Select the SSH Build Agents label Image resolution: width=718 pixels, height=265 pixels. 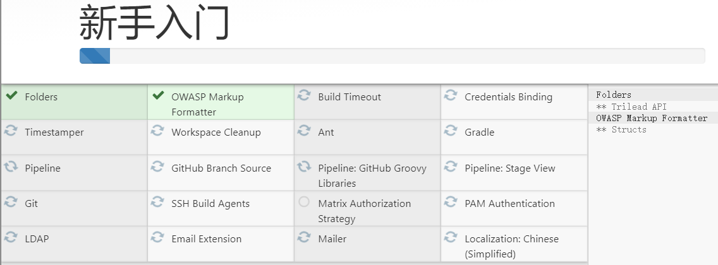[x=210, y=203]
